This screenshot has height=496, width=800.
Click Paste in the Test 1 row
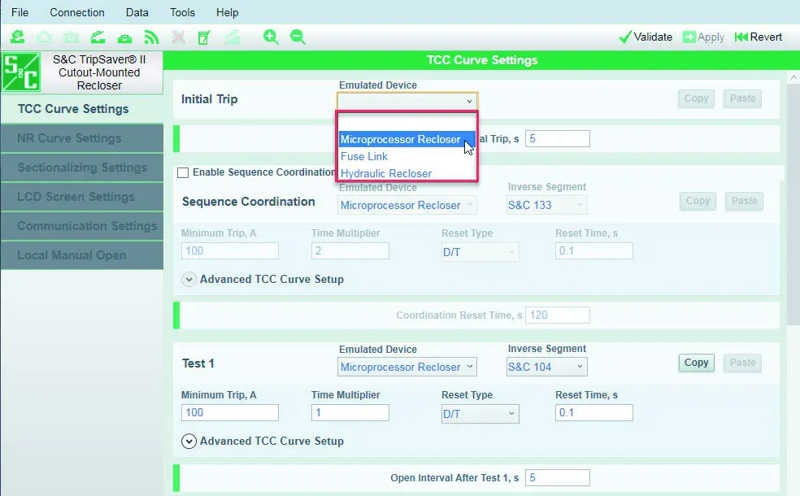coord(742,363)
